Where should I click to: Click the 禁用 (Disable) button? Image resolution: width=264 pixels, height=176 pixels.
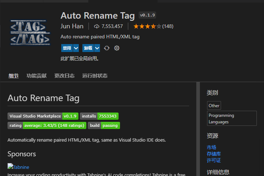click(x=67, y=48)
